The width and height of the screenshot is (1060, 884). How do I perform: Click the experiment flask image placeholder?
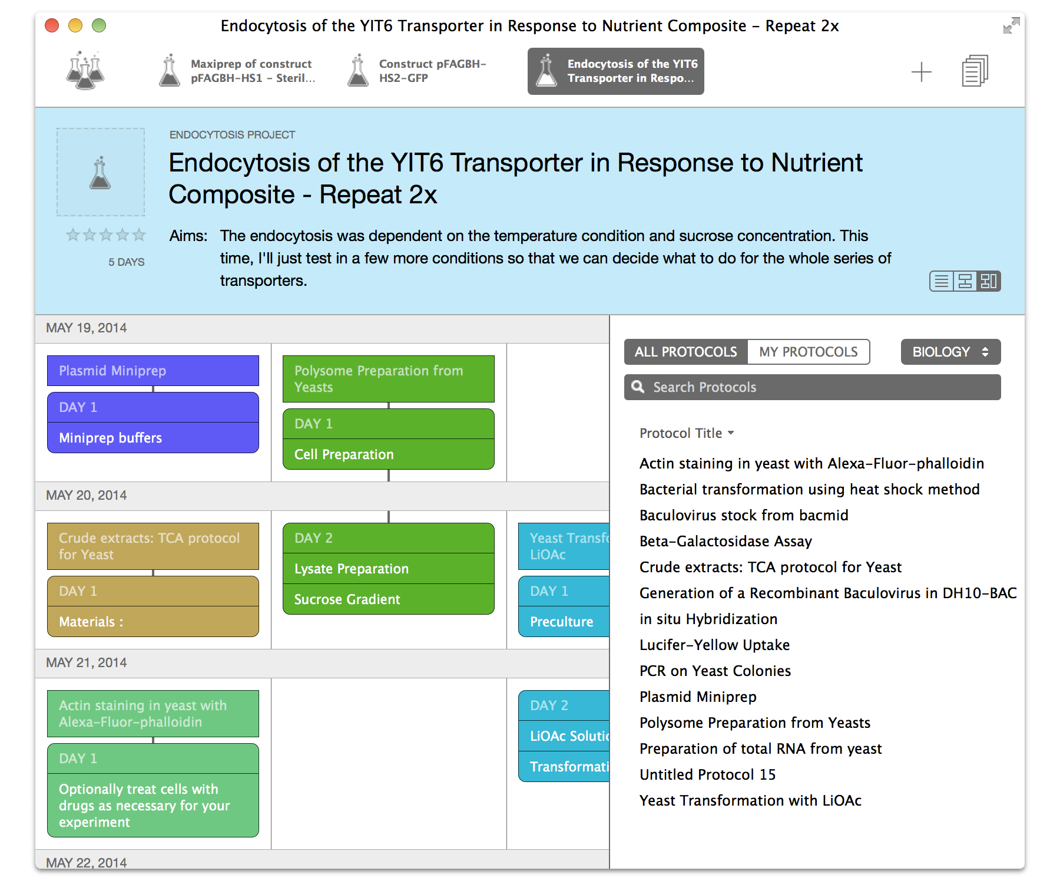[101, 172]
